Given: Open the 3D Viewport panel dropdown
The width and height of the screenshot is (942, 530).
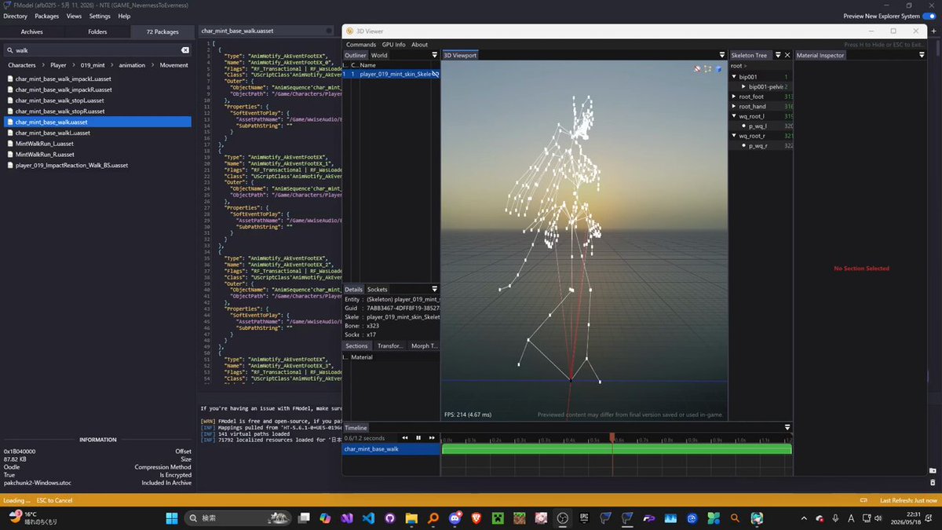Looking at the screenshot, I should click(722, 56).
